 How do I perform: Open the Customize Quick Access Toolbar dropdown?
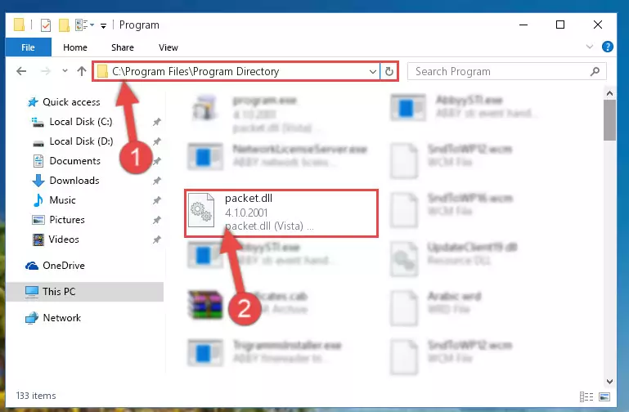pyautogui.click(x=103, y=26)
